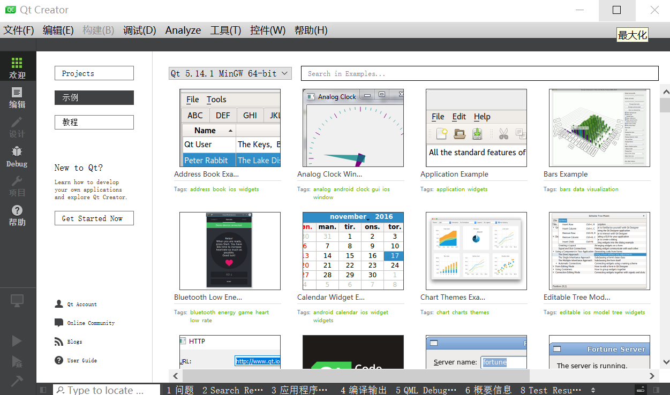
Task: Open the 文件(F) menu
Action: [19, 31]
